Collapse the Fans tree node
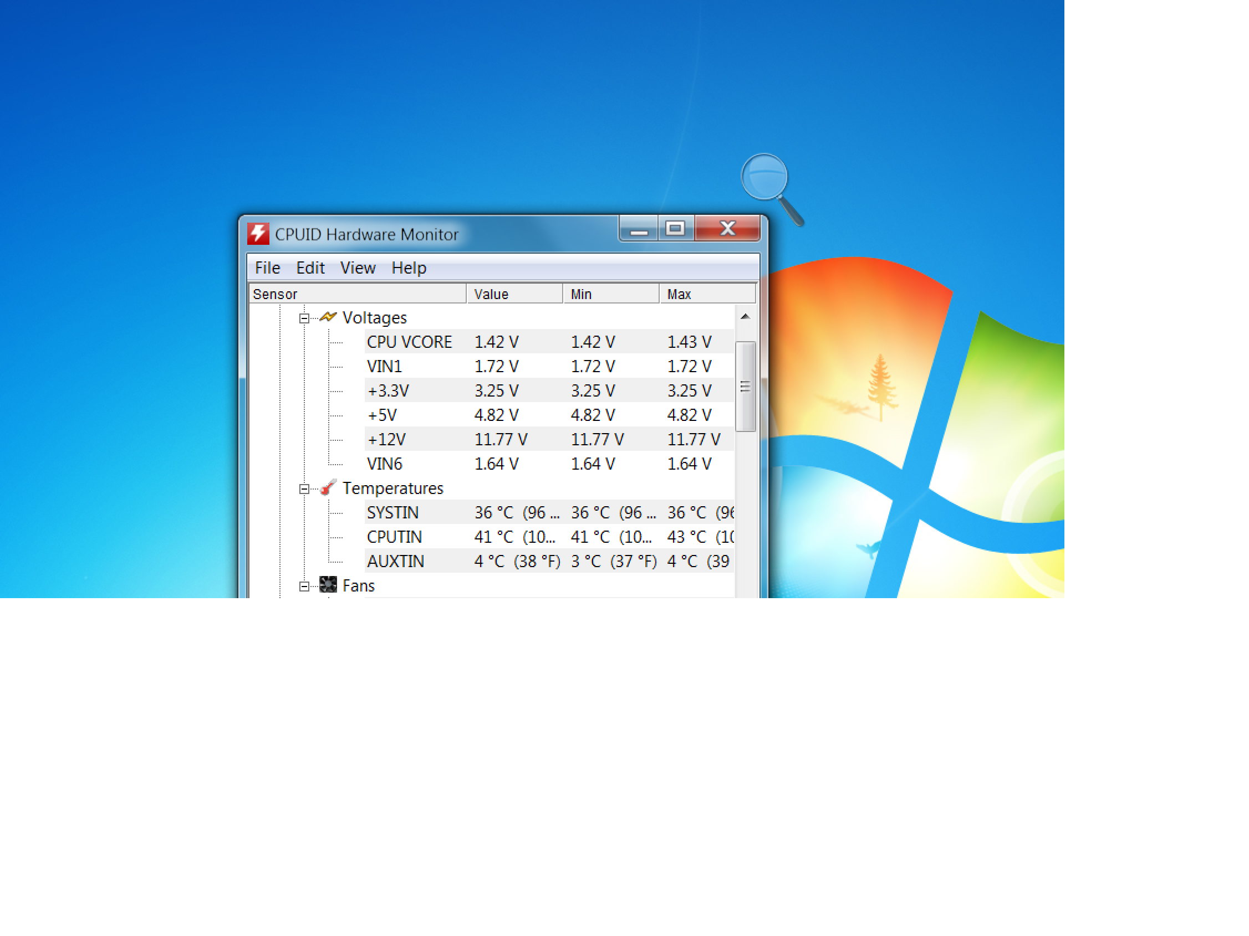This screenshot has width=1249, height=936. [304, 587]
